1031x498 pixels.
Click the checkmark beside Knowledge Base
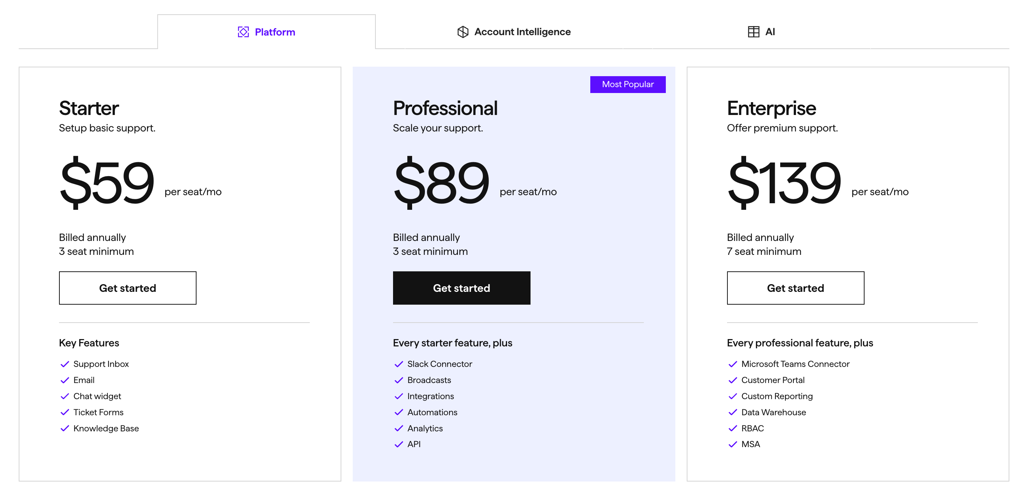tap(65, 428)
